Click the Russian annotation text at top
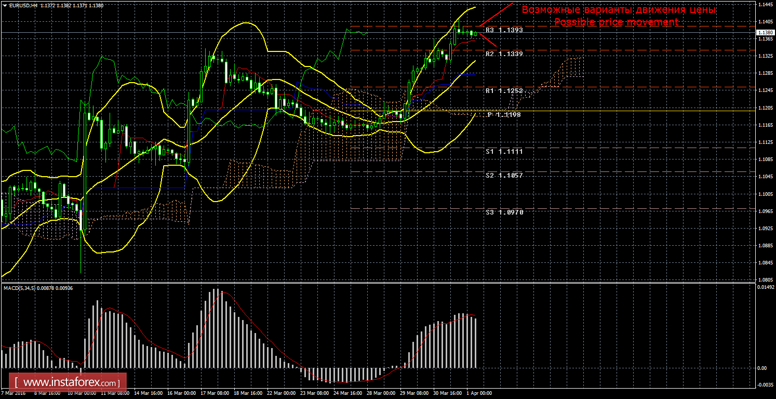 point(619,10)
